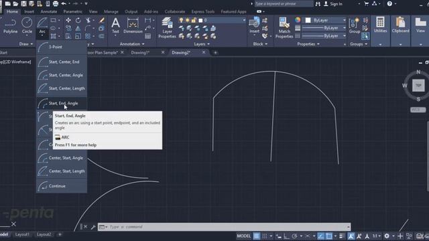
Task: Select the Rectangle tool icon
Action: click(x=54, y=20)
